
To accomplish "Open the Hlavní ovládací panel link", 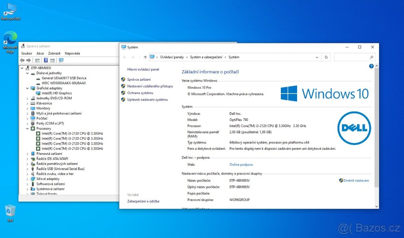I will pos(143,69).
